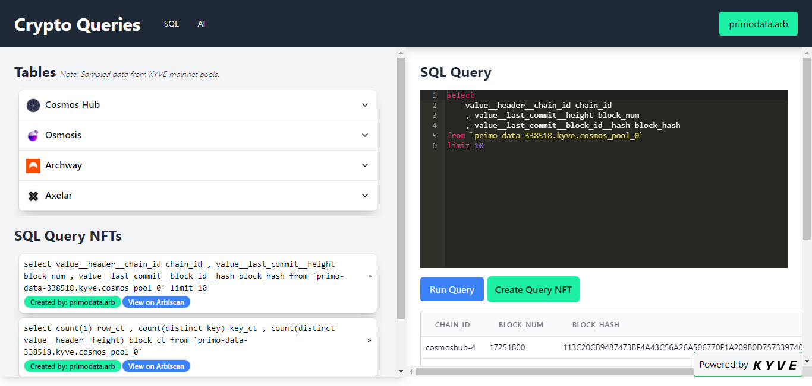Screen dimensions: 812x386
Task: Expand the Cosmos Hub table chevron
Action: (x=365, y=105)
